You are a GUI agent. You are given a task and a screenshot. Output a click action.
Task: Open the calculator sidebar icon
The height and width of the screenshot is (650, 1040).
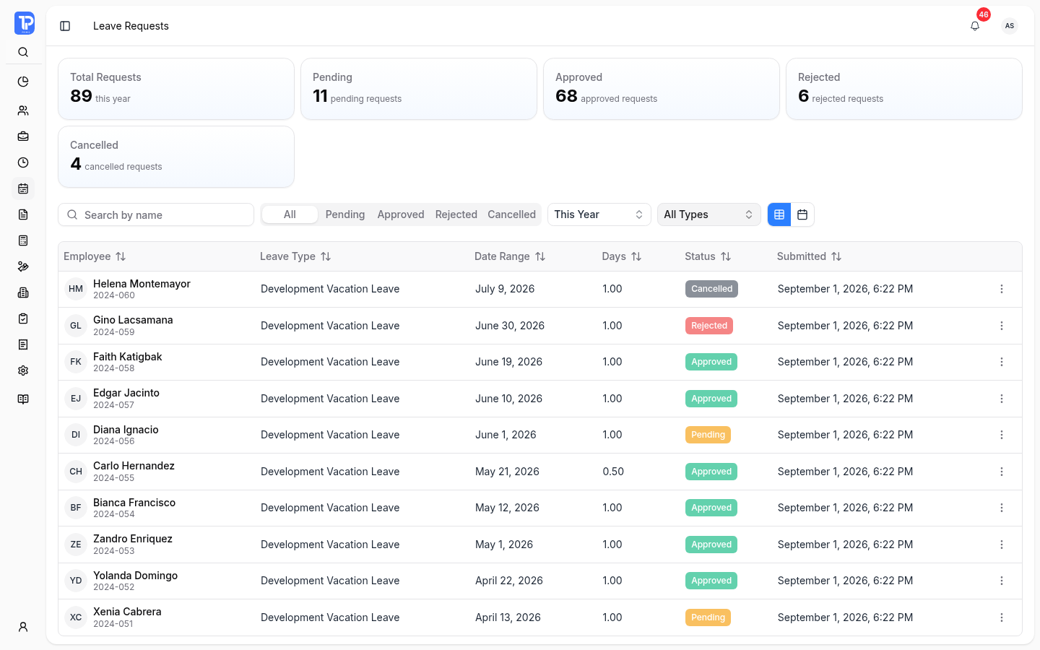[23, 240]
